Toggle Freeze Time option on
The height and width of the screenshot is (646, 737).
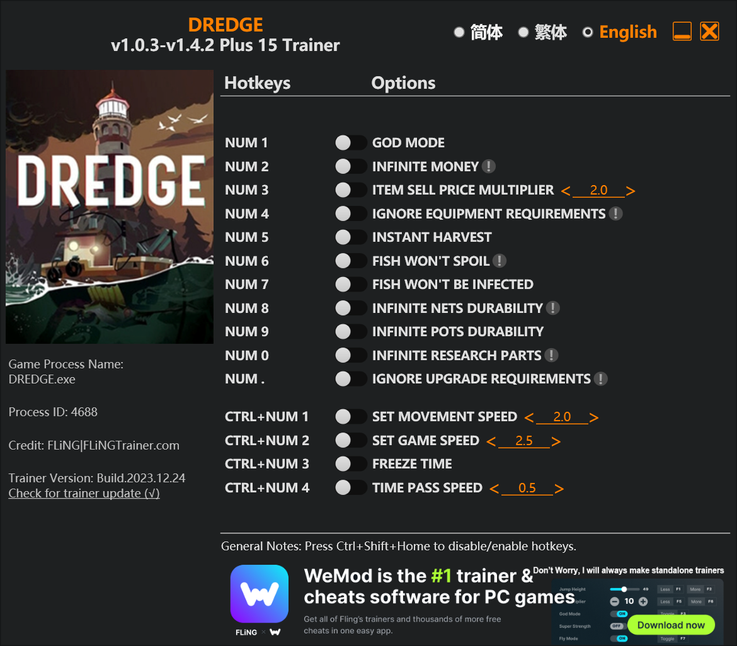pos(351,463)
